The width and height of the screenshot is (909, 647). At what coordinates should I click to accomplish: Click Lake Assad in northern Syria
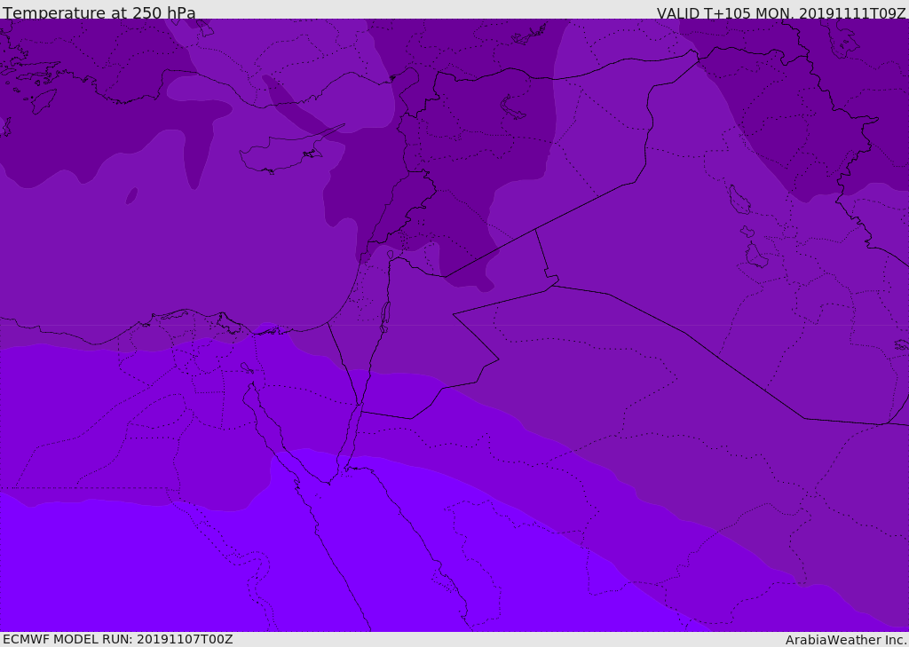pyautogui.click(x=512, y=108)
